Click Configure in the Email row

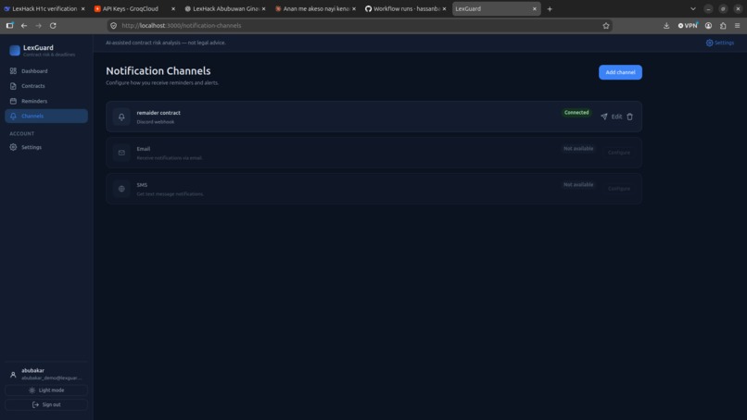(619, 153)
